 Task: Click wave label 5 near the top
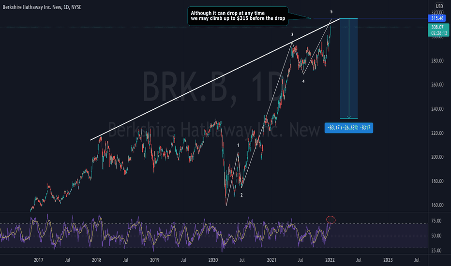[331, 12]
